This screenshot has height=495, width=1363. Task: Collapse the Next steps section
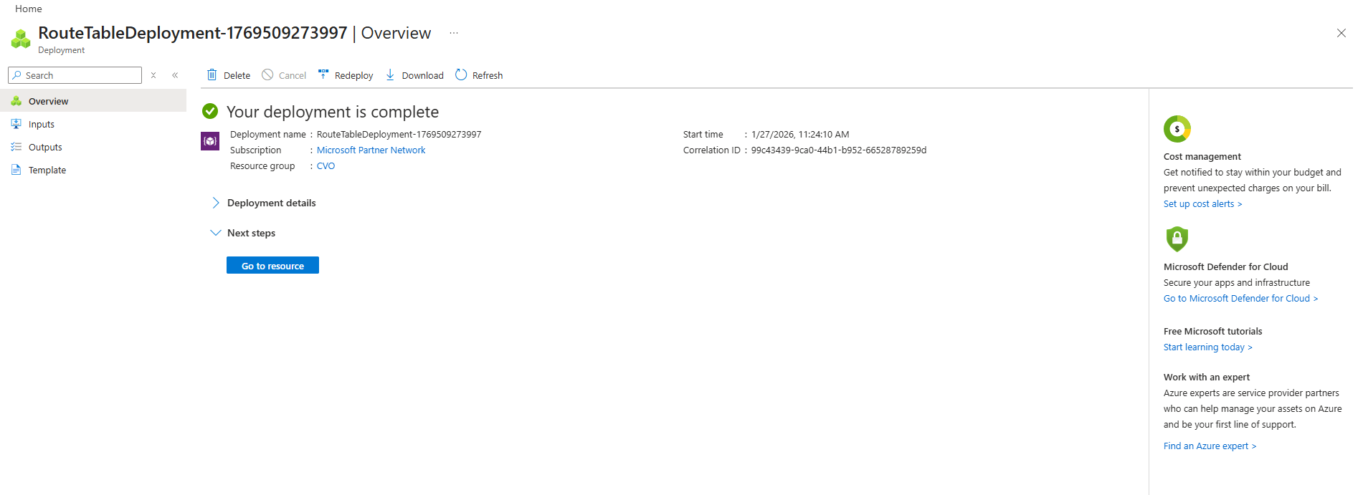point(216,233)
